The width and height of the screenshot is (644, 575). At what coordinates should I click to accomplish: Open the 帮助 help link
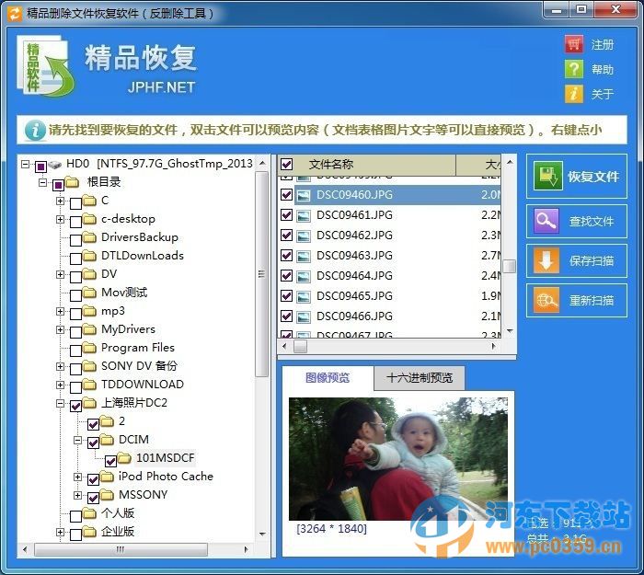pos(603,69)
